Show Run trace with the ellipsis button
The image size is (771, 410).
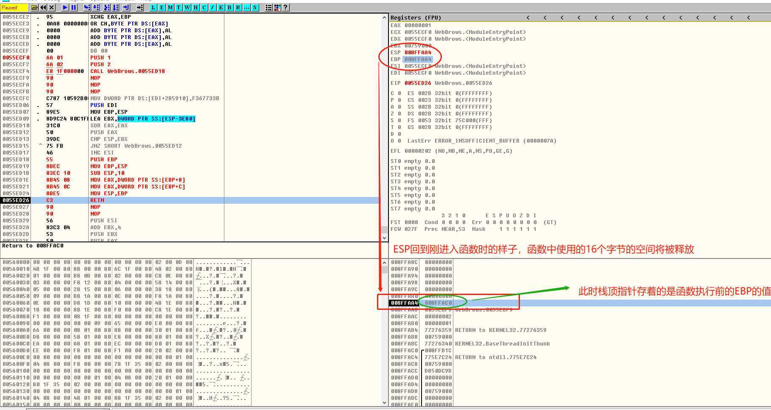pyautogui.click(x=246, y=7)
